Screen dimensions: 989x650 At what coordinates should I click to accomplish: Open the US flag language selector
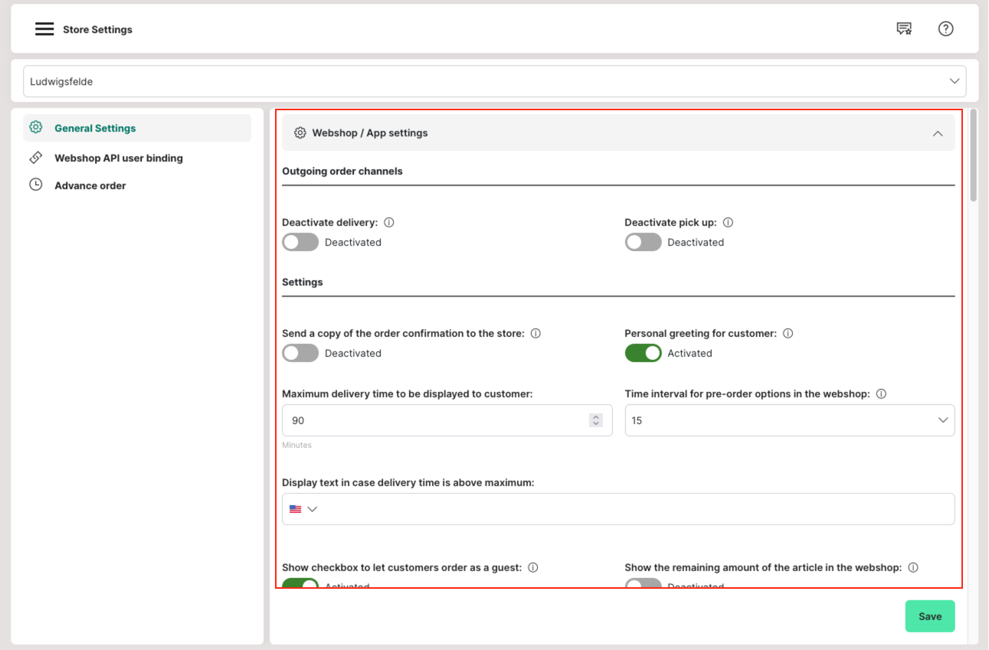(x=303, y=509)
